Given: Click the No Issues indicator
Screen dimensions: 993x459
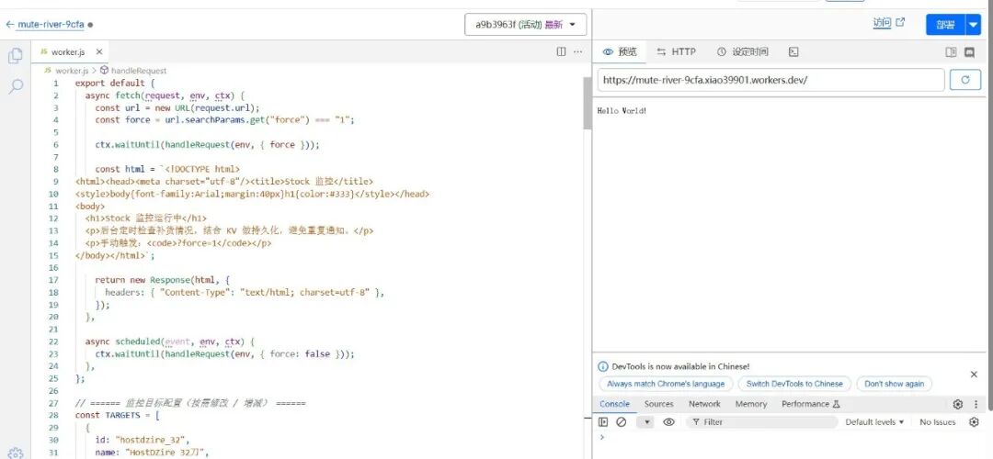Looking at the screenshot, I should pyautogui.click(x=937, y=421).
